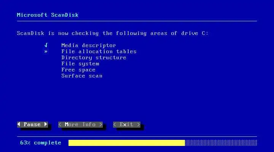Click the yellow progress bar fill

(127, 143)
